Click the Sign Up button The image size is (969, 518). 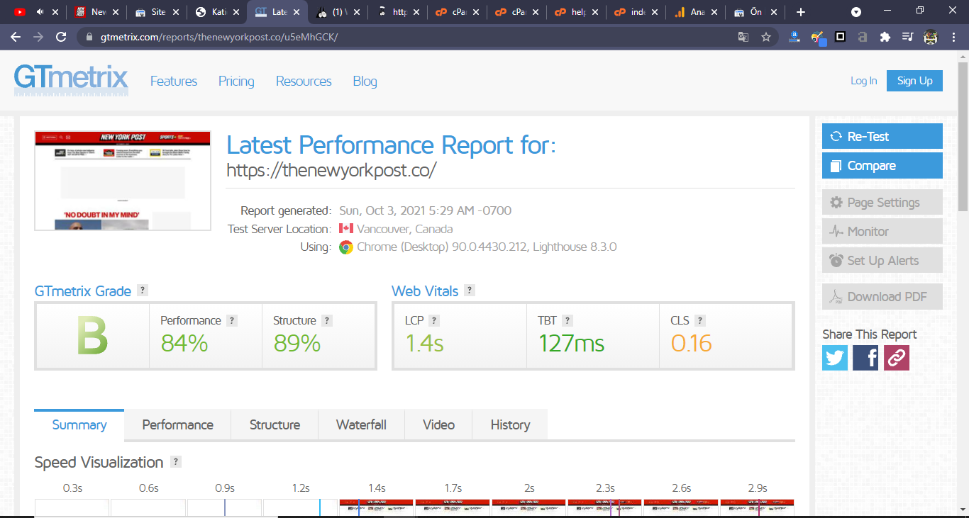tap(914, 81)
